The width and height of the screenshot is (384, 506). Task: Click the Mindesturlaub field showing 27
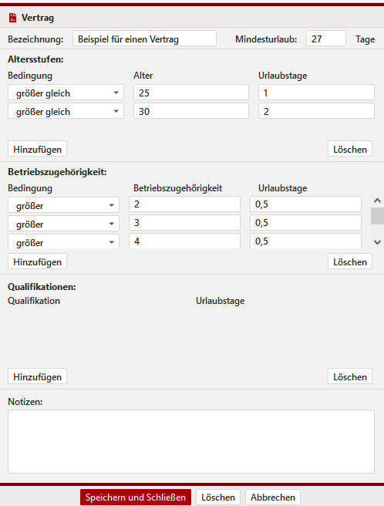(326, 39)
